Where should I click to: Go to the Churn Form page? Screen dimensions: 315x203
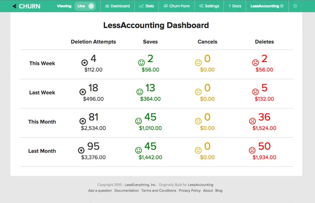click(176, 6)
